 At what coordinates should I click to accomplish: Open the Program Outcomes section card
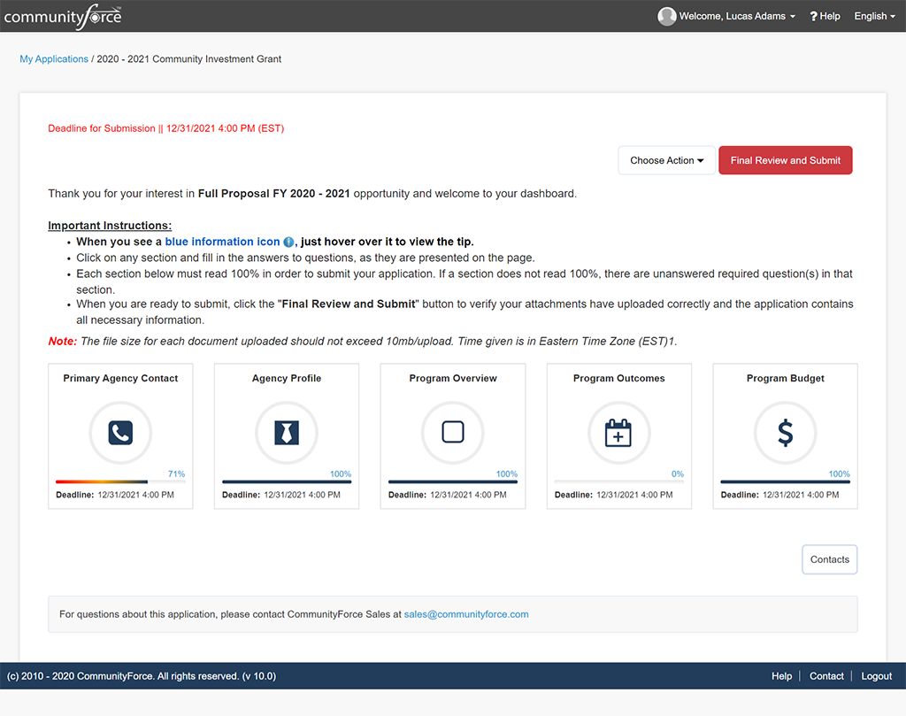pyautogui.click(x=618, y=378)
